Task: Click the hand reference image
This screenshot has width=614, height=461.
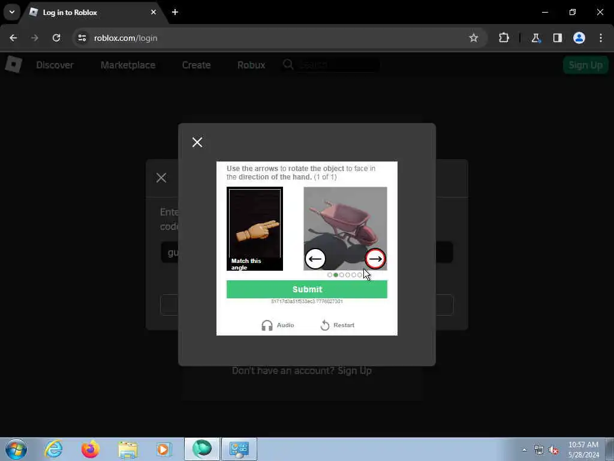Action: click(254, 229)
